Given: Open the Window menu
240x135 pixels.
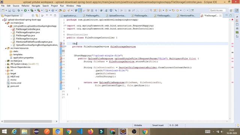Looking at the screenshot, I should (x=70, y=6).
